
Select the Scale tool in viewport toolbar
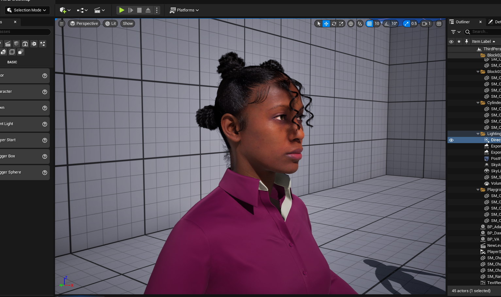(341, 23)
